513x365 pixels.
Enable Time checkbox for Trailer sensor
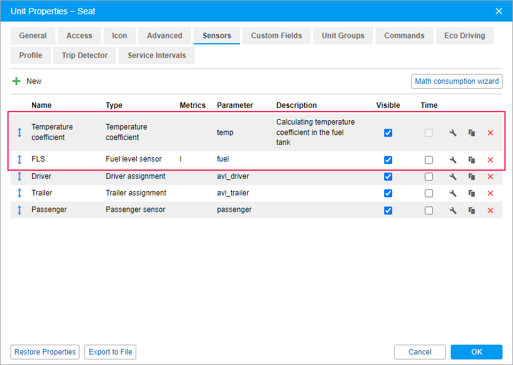click(429, 194)
